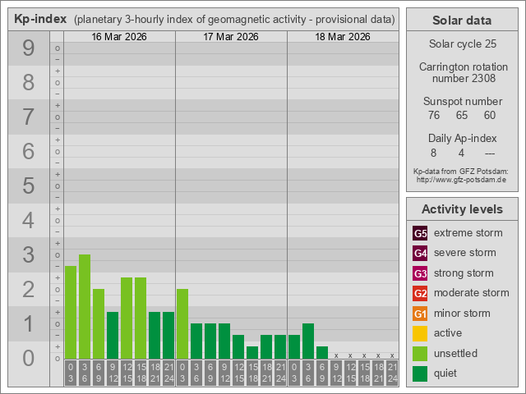The width and height of the screenshot is (526, 394).
Task: Click the number 9 on the Kp axis
Action: point(29,48)
